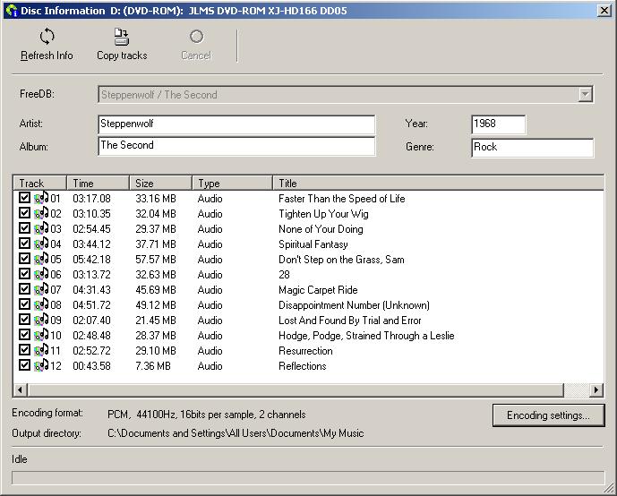
Task: Click music note icon for track 10
Action: tap(41, 335)
